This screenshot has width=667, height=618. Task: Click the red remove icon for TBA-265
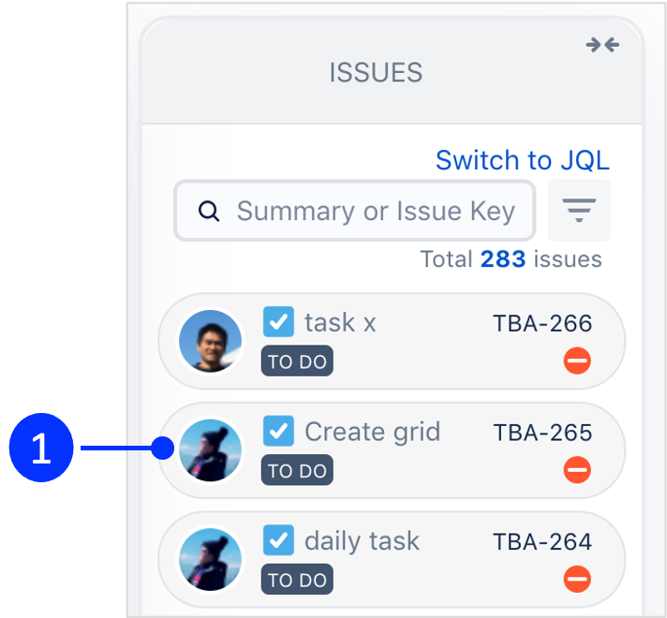click(577, 470)
